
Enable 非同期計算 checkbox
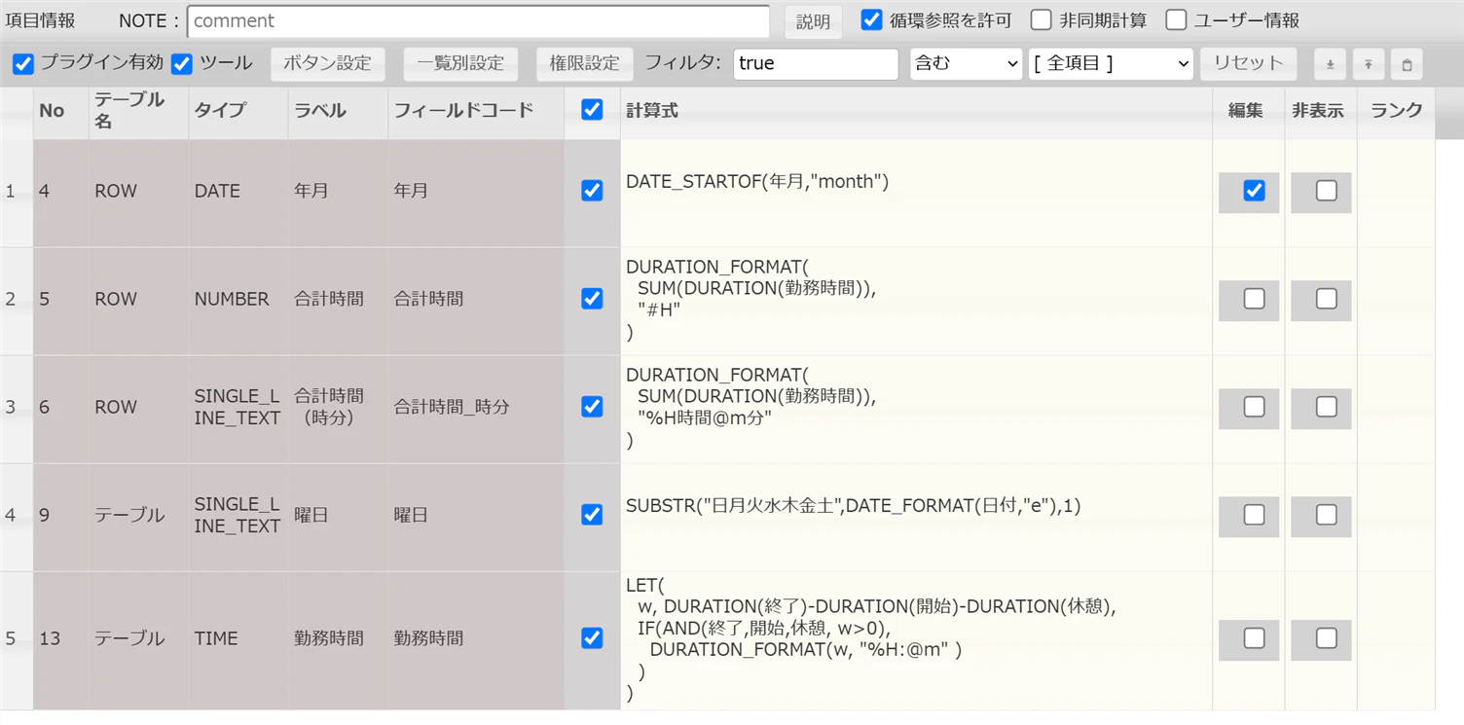(x=1042, y=19)
